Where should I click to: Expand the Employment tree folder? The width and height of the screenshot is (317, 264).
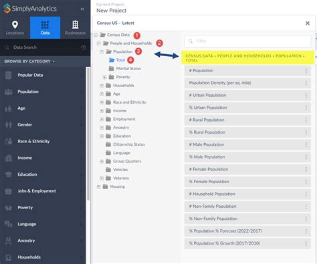[102, 119]
